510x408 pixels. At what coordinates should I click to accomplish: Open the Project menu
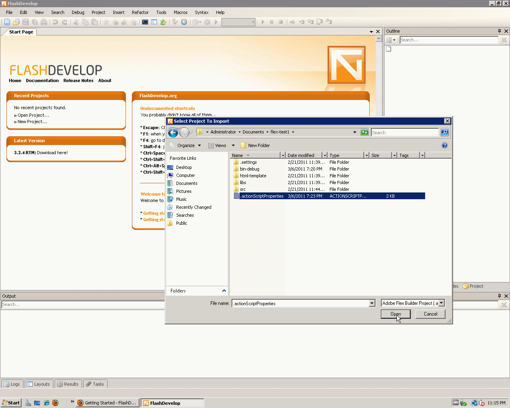pyautogui.click(x=98, y=12)
